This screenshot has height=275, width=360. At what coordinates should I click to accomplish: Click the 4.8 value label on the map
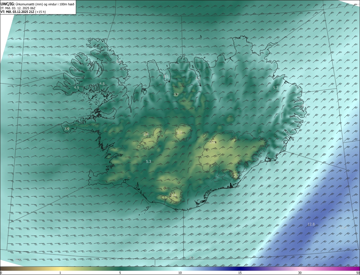click(x=102, y=84)
